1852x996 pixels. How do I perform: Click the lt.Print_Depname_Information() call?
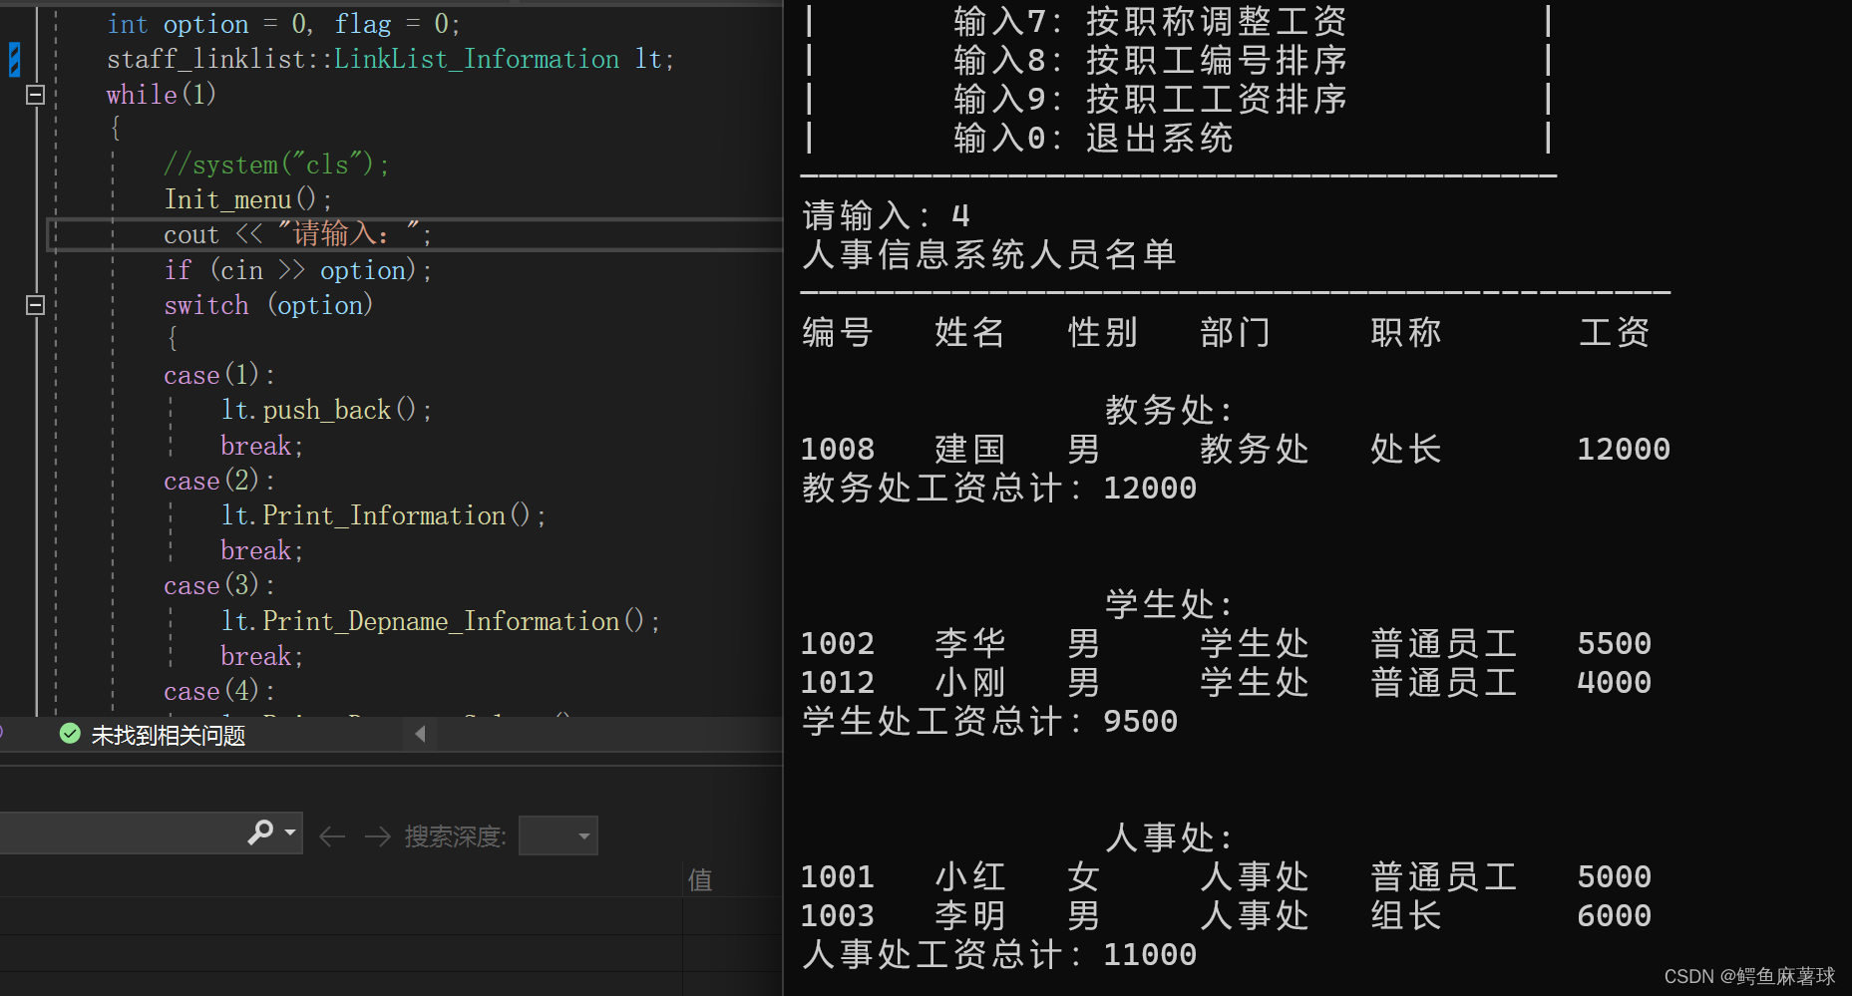440,621
